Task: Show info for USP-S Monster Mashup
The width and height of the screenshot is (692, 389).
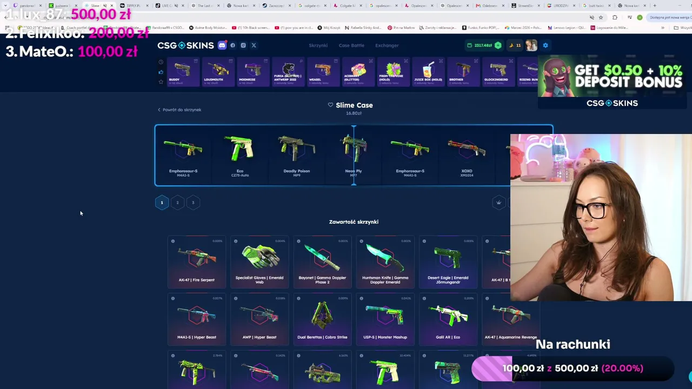Action: coord(361,298)
